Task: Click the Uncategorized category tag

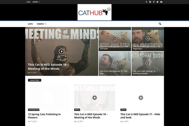Action: click(34, 110)
